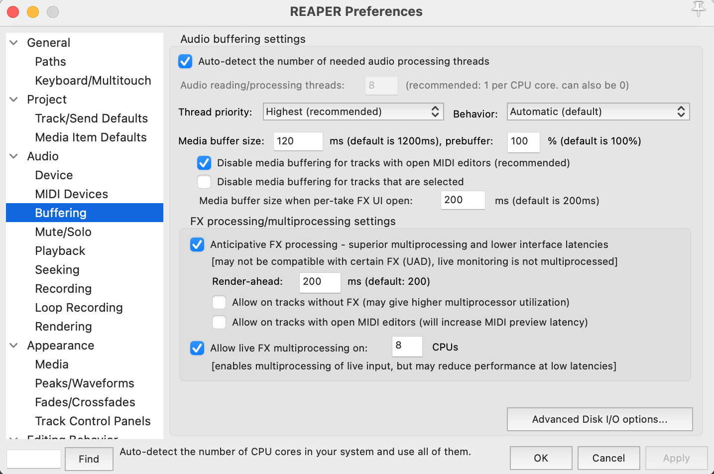Screen dimensions: 714x474
Task: Select Device under Audio
Action: click(x=54, y=175)
